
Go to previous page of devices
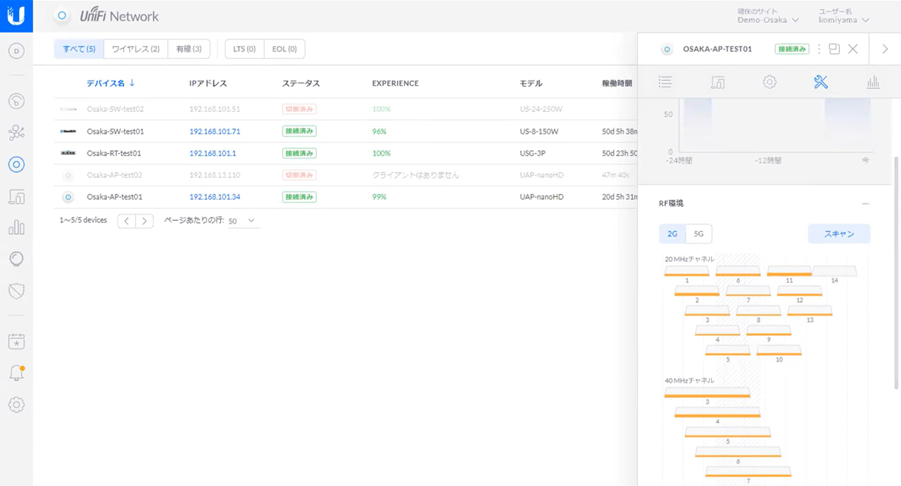pos(126,221)
